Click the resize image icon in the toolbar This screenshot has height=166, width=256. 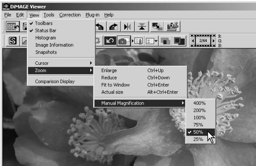click(x=157, y=27)
